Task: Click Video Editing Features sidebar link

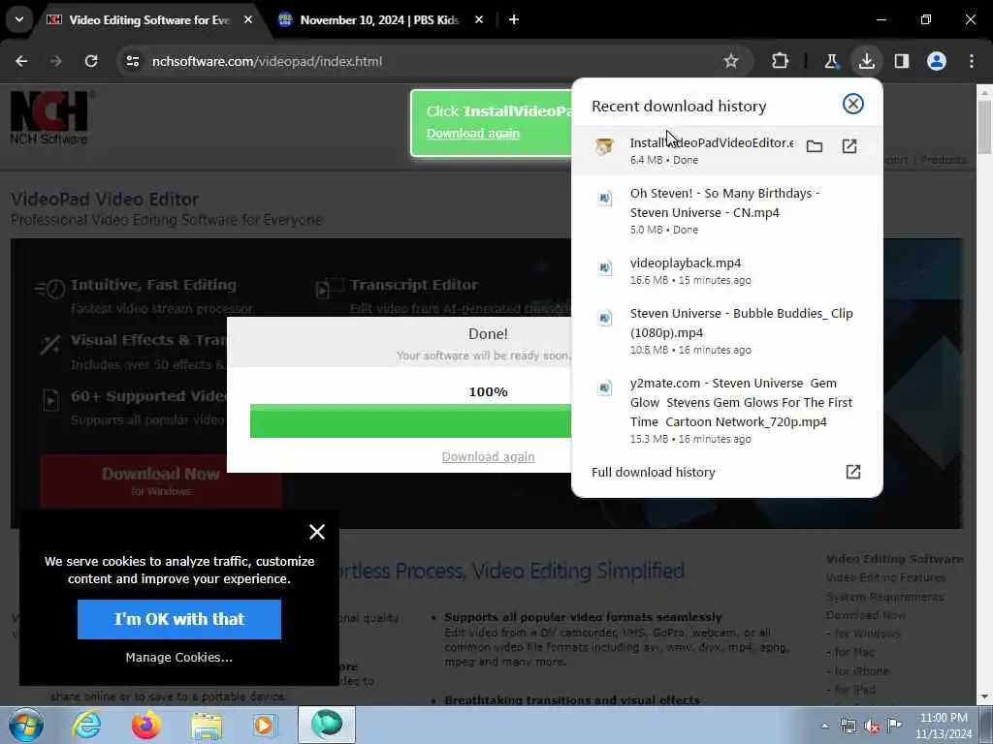Action: coord(885,577)
